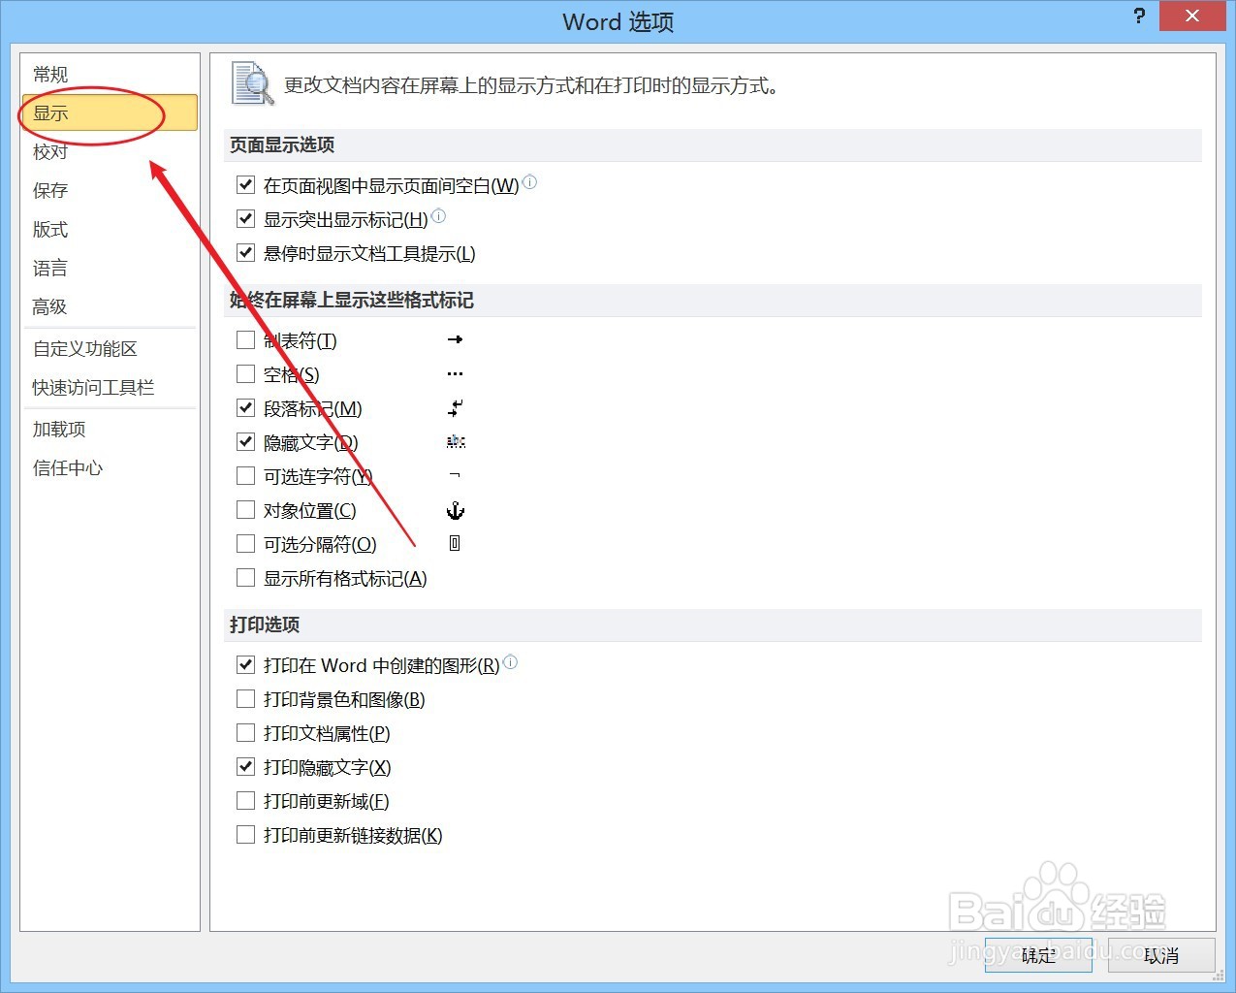The image size is (1236, 993).
Task: 点击对话框右上角的帮助问号图标
Action: click(x=1138, y=16)
